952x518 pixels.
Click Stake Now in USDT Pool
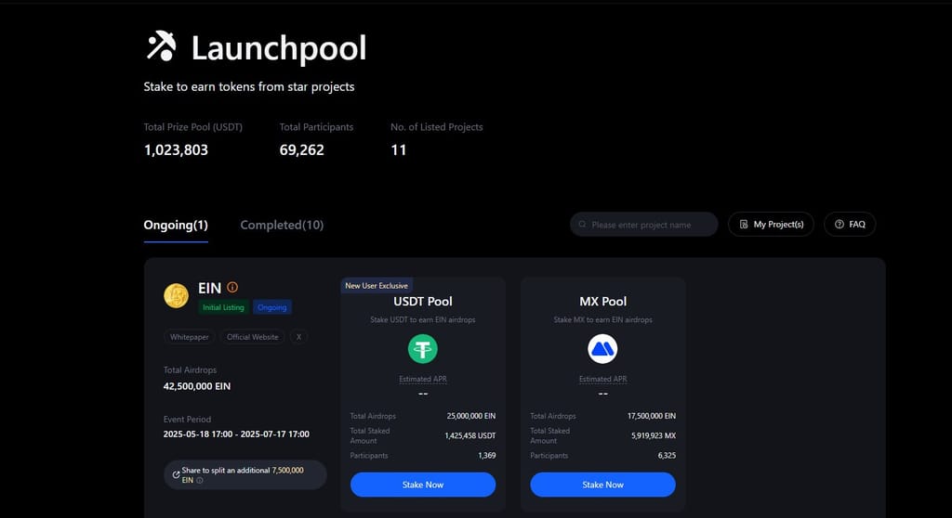tap(423, 485)
